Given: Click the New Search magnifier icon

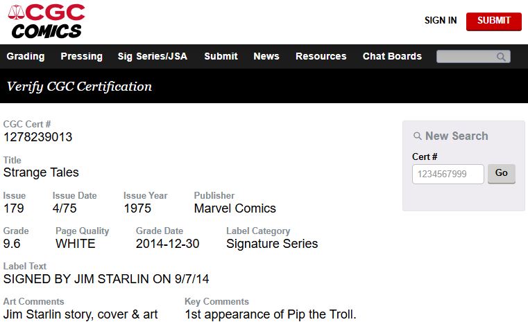Looking at the screenshot, I should tap(418, 136).
